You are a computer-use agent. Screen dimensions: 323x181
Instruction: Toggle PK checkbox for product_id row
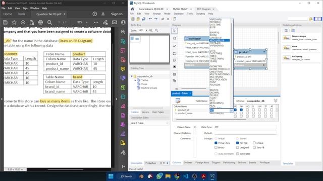(235, 110)
